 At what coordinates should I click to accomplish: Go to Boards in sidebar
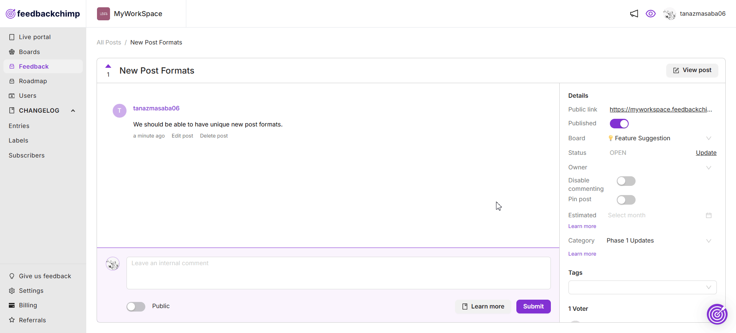click(x=43, y=52)
